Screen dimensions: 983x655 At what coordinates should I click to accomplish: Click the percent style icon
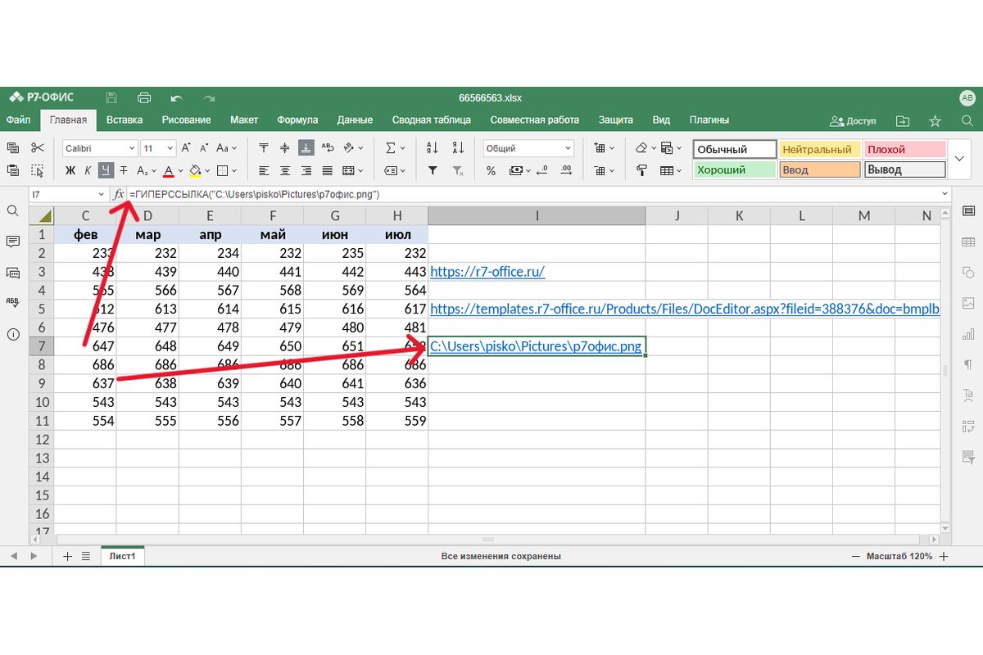[x=491, y=170]
